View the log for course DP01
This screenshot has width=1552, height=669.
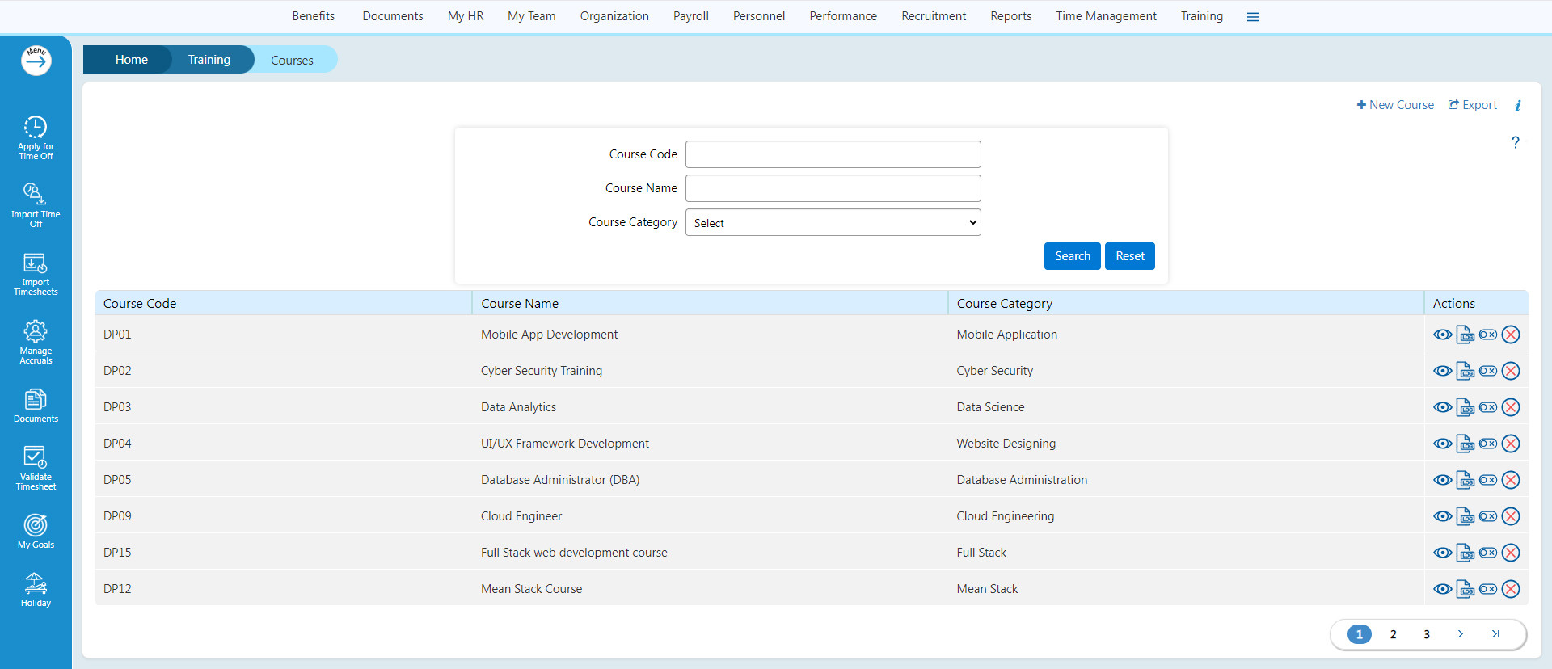(x=1465, y=334)
